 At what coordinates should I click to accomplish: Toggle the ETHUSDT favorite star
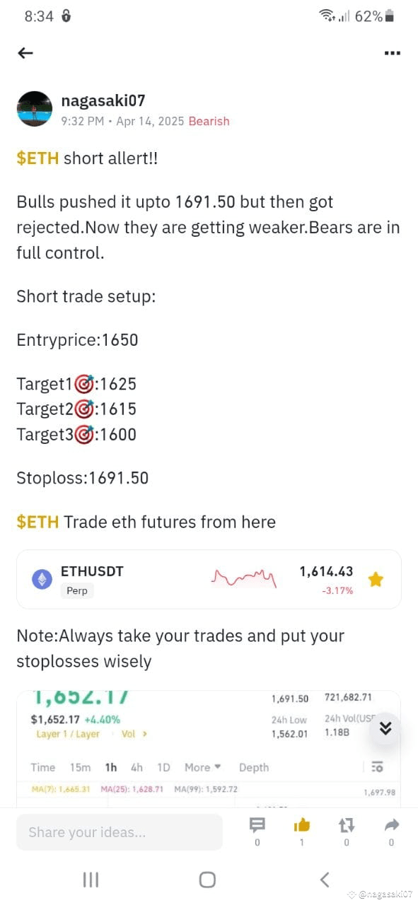pyautogui.click(x=376, y=580)
